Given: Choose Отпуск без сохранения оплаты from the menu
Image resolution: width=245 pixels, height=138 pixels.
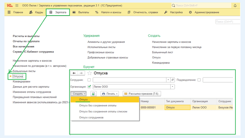Looking at the screenshot, I should (98, 105).
